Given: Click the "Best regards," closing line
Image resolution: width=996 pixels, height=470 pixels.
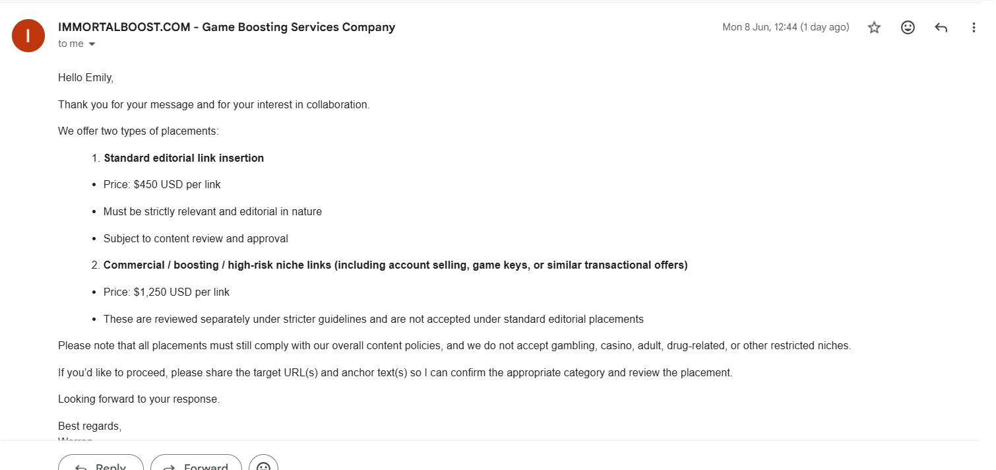Looking at the screenshot, I should pyautogui.click(x=90, y=426).
